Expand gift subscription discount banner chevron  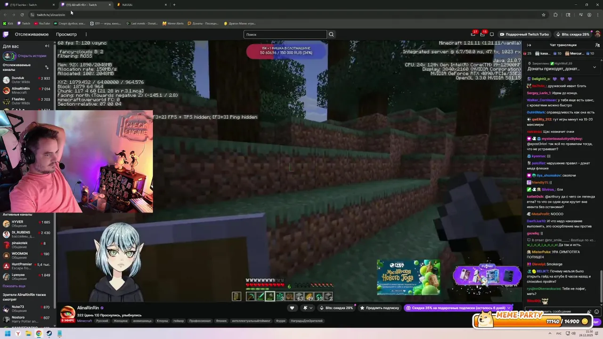click(509, 308)
